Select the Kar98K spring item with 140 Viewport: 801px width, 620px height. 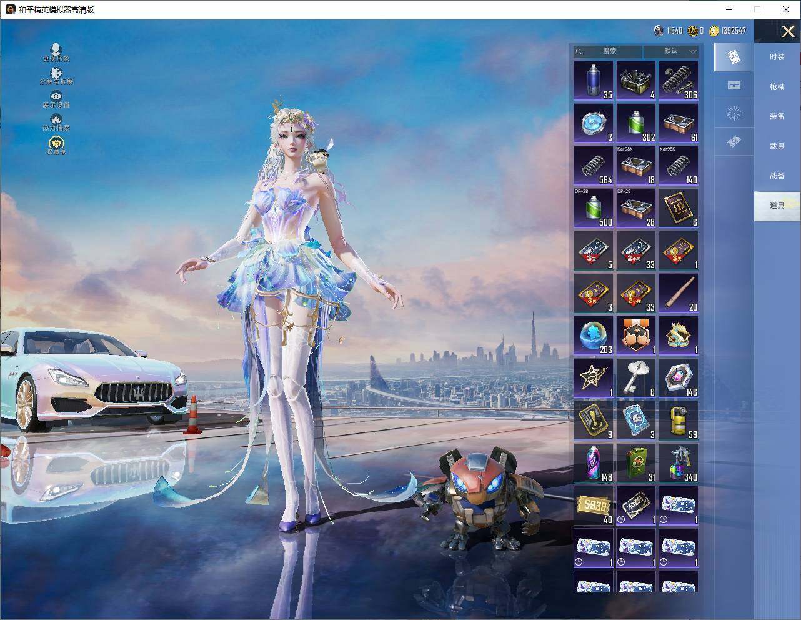click(679, 166)
